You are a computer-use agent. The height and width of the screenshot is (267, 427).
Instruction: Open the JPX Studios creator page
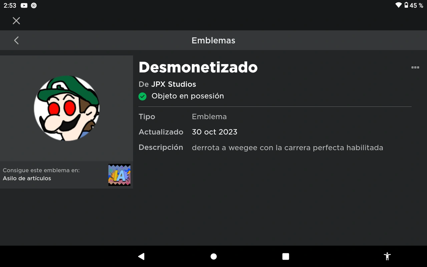[174, 84]
